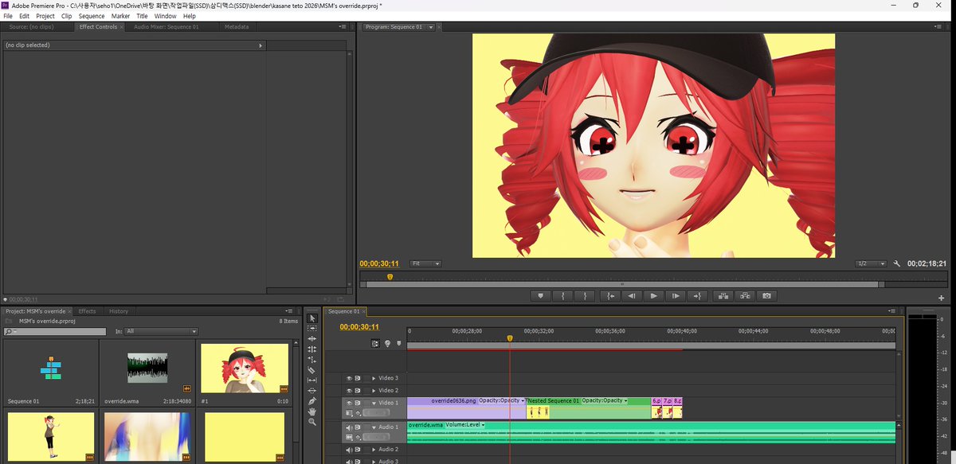Collapse the Video 1 track

click(374, 404)
